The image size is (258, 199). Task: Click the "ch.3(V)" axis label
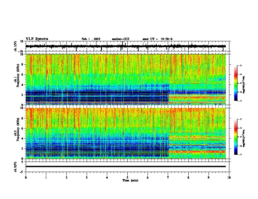point(16,167)
